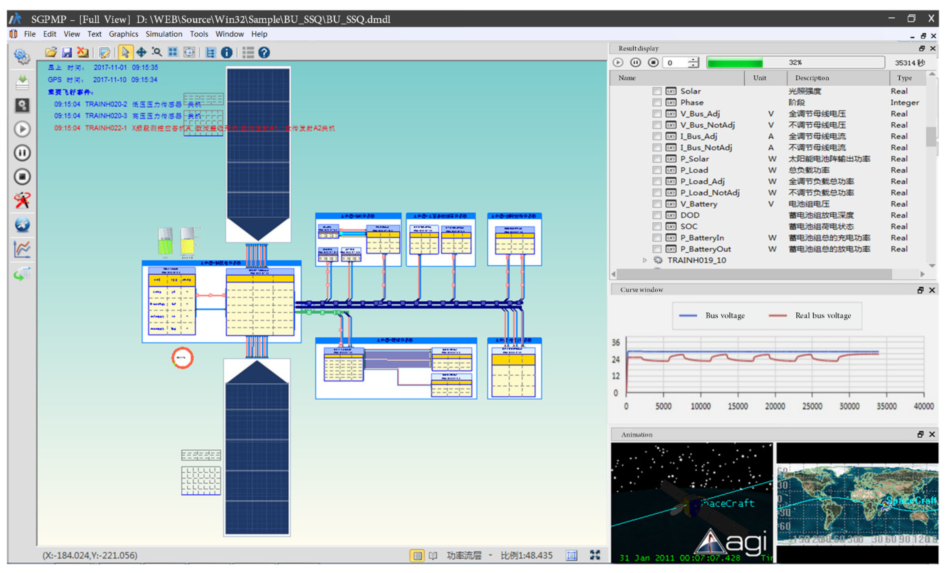
Task: Click the Description column header
Action: (812, 78)
